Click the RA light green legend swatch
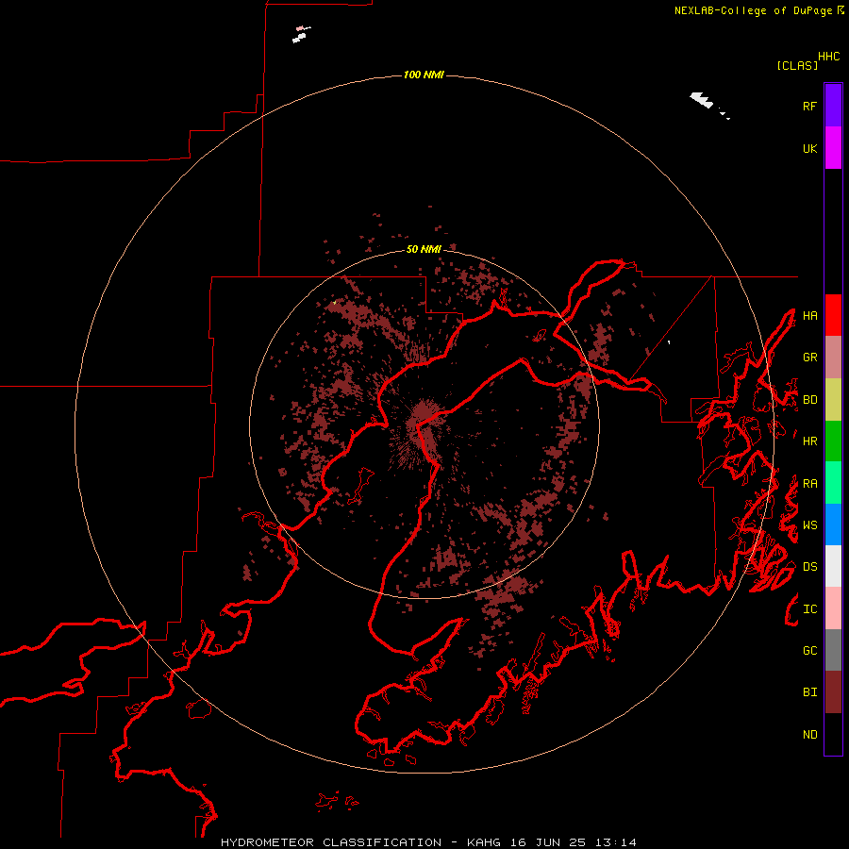The height and width of the screenshot is (849, 849). pyautogui.click(x=833, y=483)
